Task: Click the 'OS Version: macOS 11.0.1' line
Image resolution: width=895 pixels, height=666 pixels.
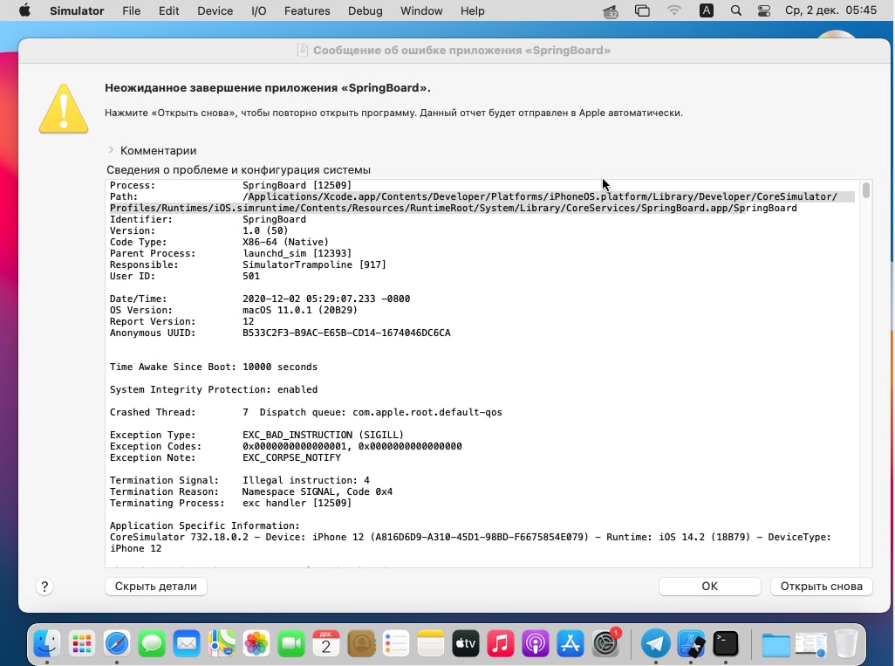Action: tap(234, 310)
